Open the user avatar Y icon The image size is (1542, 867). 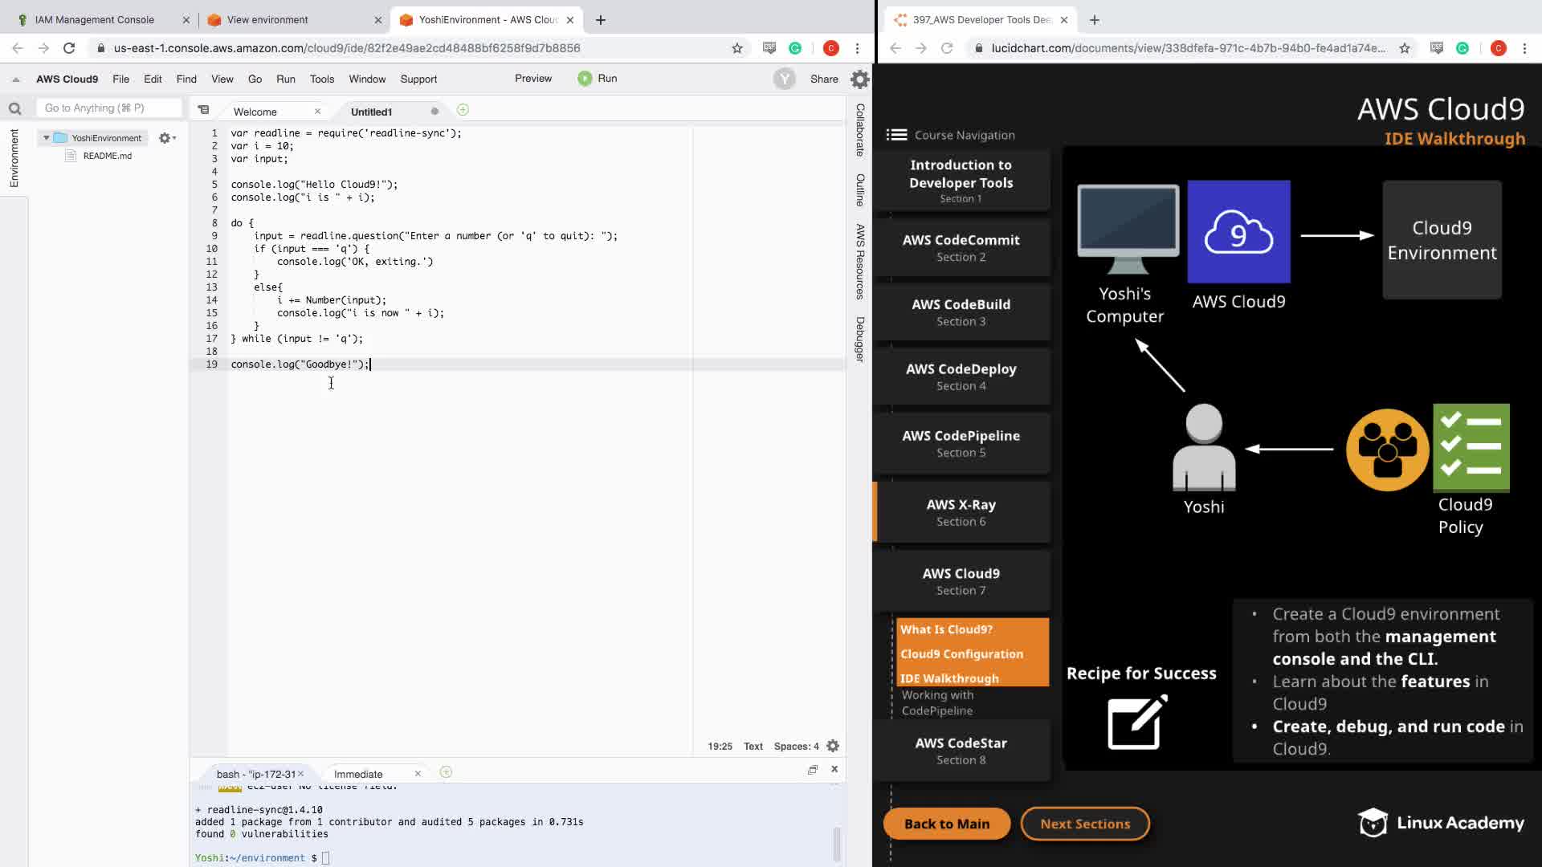(784, 79)
